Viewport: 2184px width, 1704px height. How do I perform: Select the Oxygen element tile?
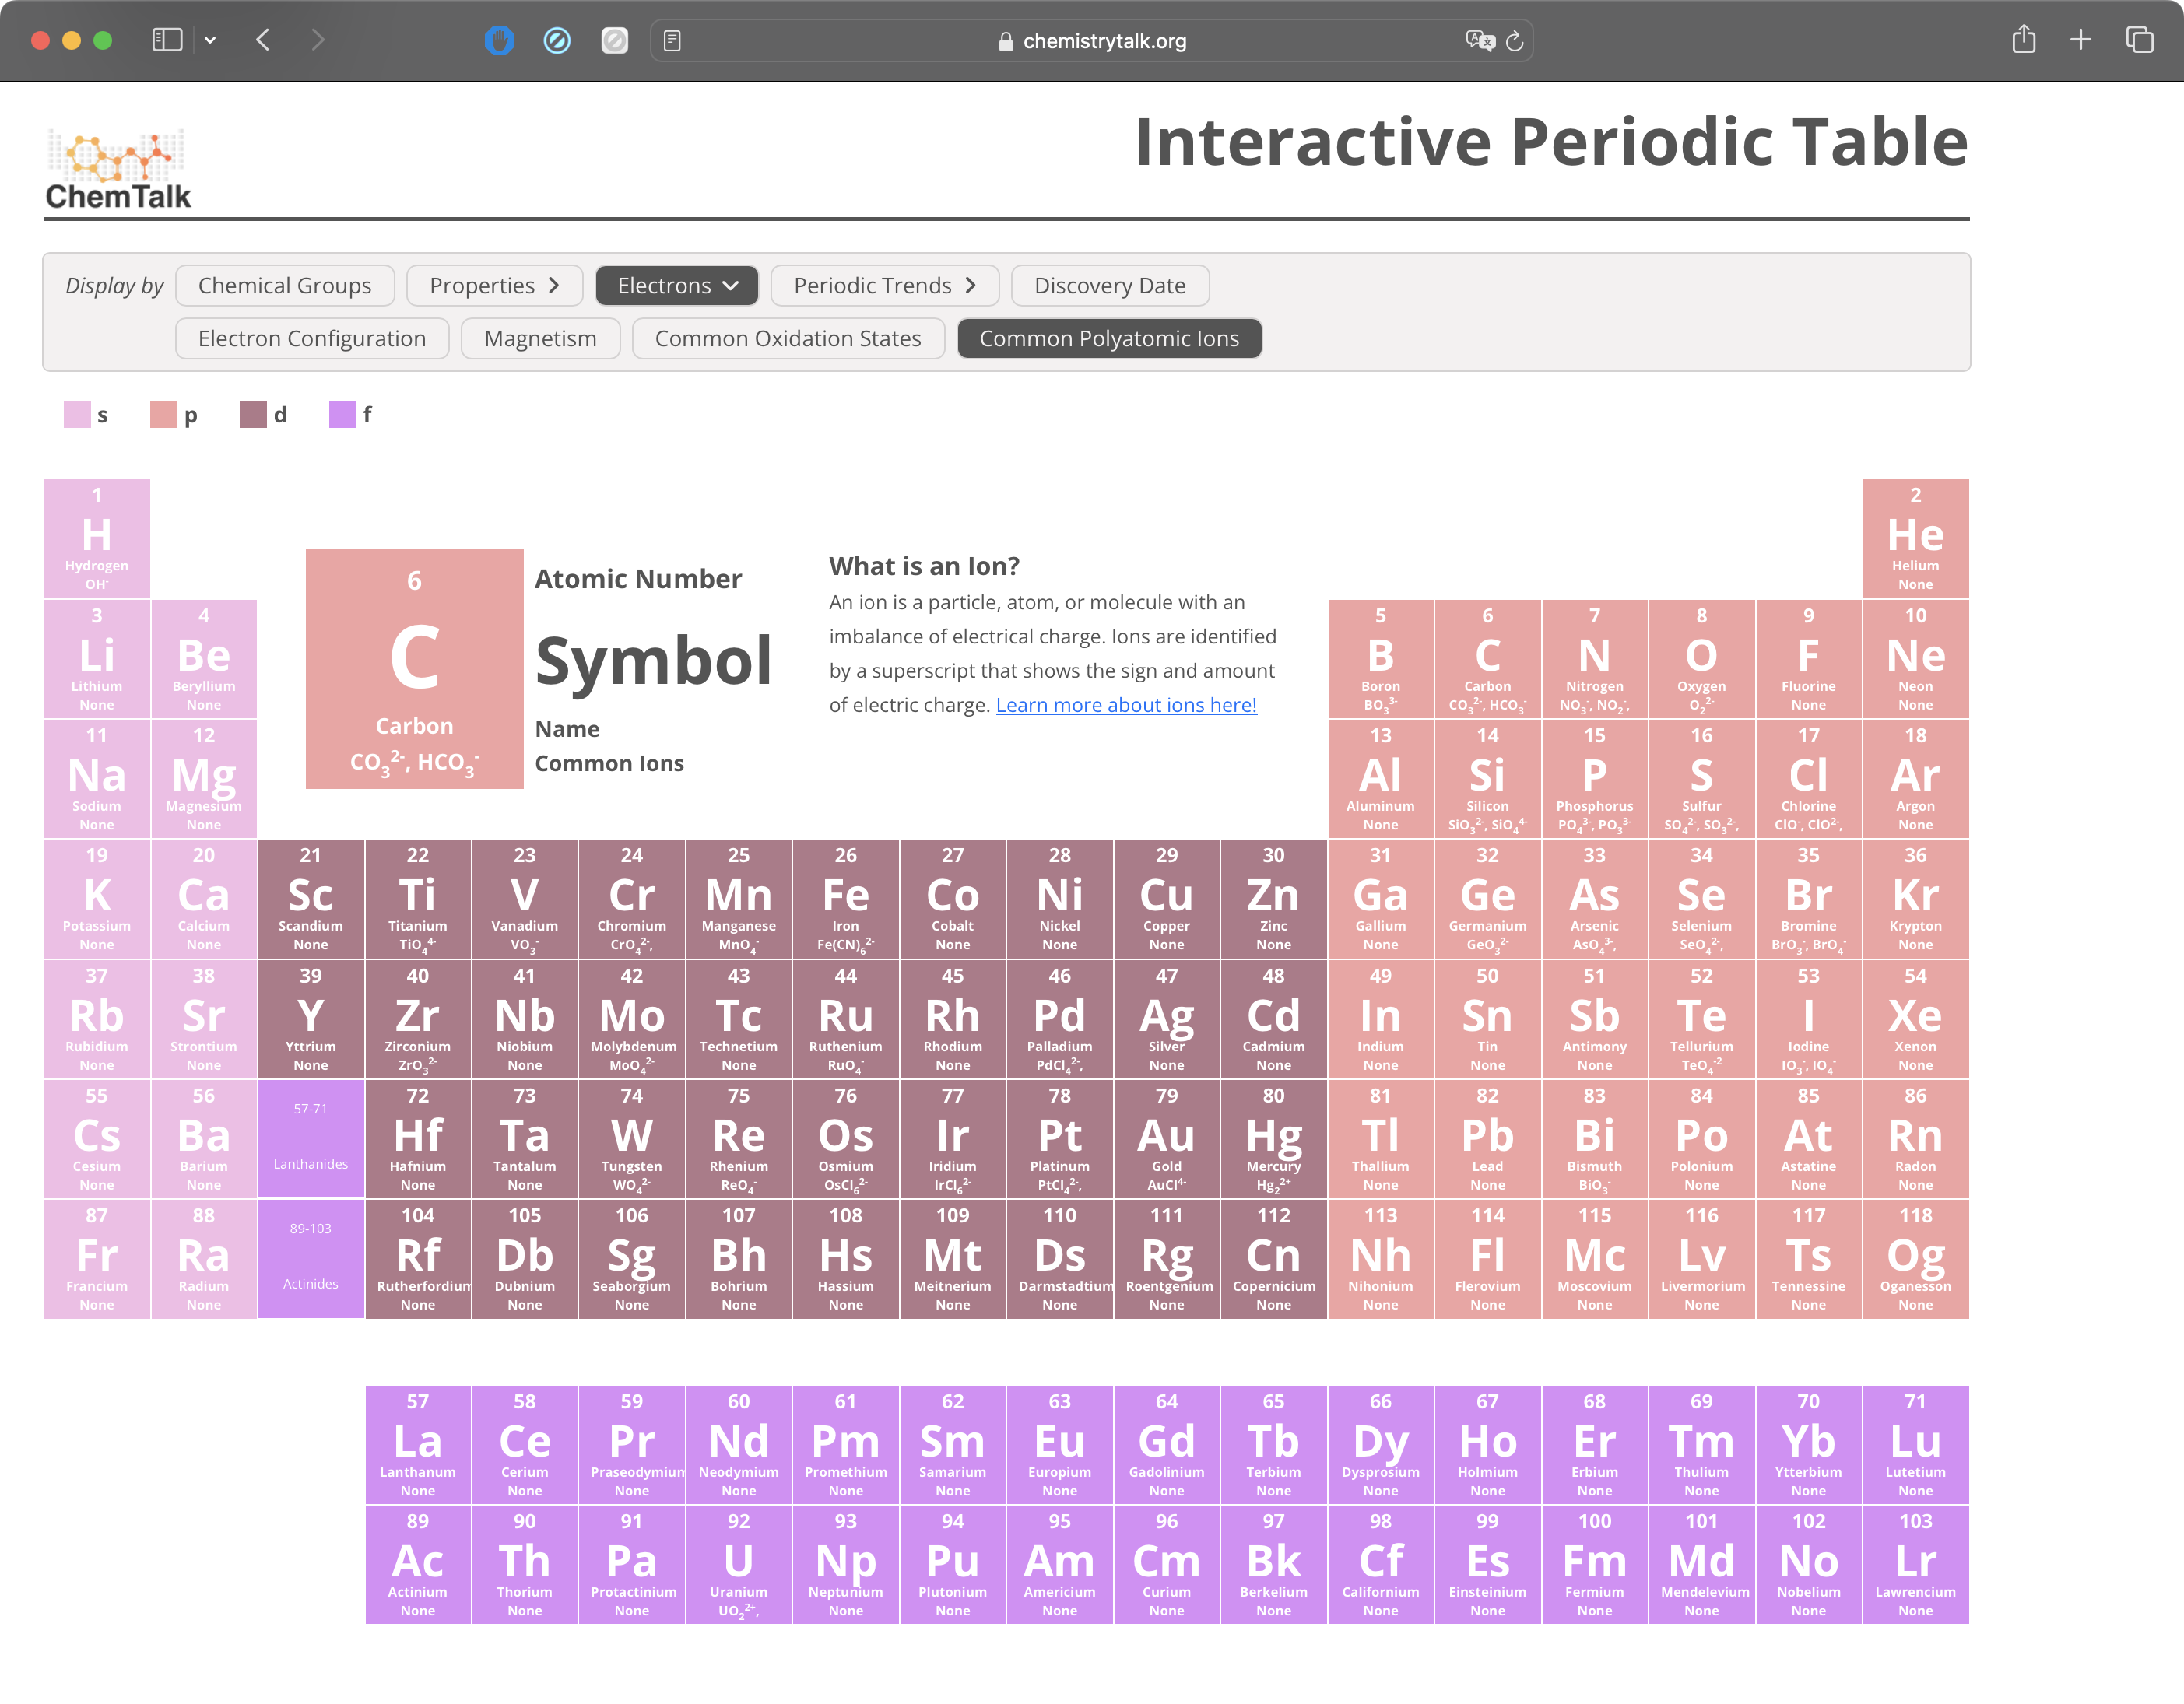click(x=1701, y=658)
